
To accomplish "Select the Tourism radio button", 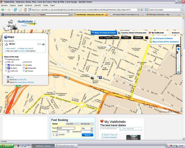I will point(24,71).
